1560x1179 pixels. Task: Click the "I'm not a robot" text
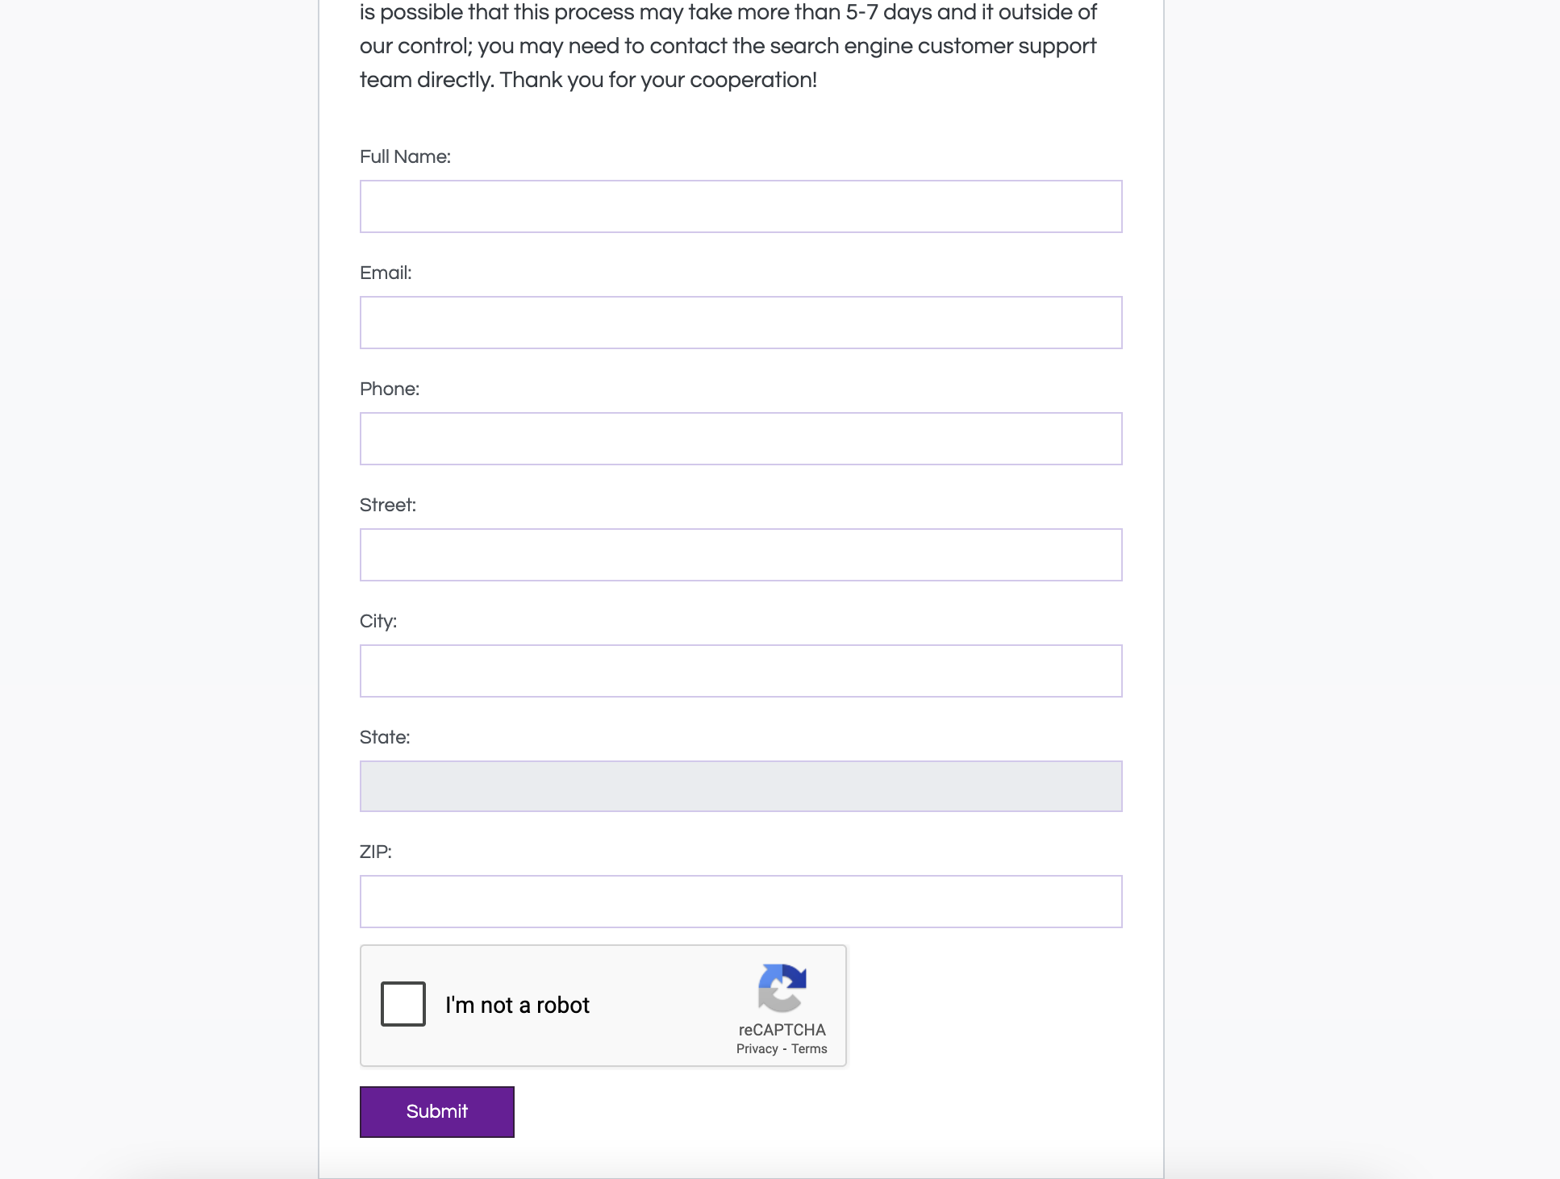coord(517,1005)
